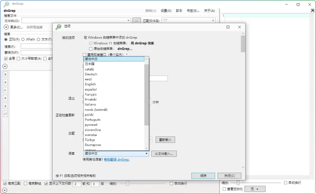Click the pop-out arrow icon above preview panel
Screen dimensions: 316x194
[312, 11]
